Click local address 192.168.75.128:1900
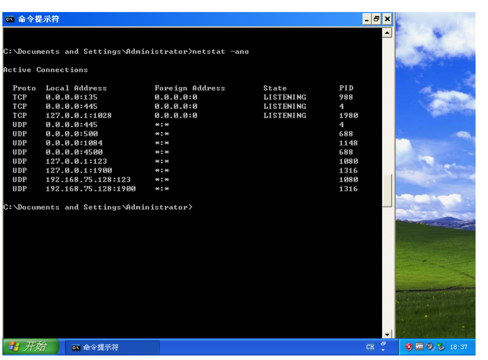The height and width of the screenshot is (360, 488). 91,189
